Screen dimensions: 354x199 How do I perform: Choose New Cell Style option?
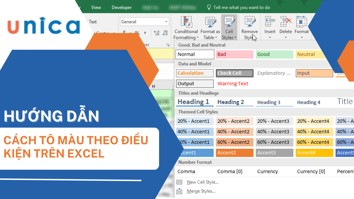[x=202, y=182]
